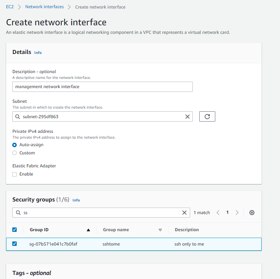The height and width of the screenshot is (279, 280).
Task: Clear the security groups filter
Action: (184, 212)
